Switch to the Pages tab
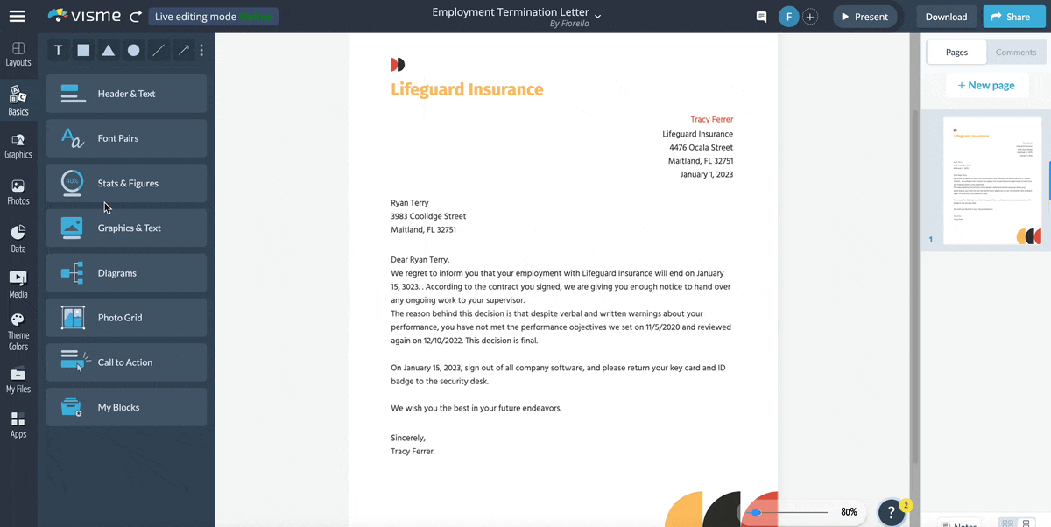1051x527 pixels. (x=956, y=52)
